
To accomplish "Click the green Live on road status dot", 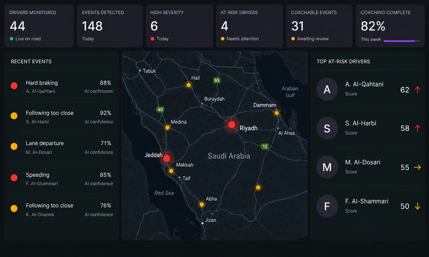I will [x=12, y=39].
